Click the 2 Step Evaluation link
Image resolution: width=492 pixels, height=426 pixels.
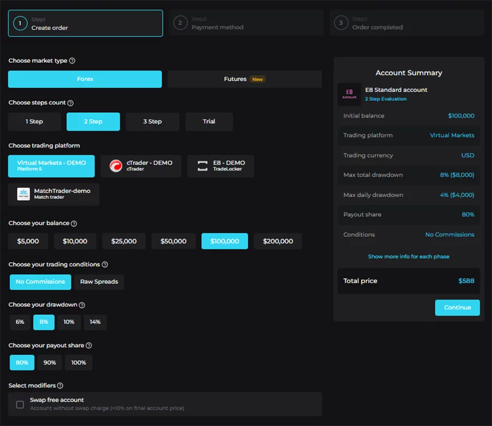pos(385,99)
